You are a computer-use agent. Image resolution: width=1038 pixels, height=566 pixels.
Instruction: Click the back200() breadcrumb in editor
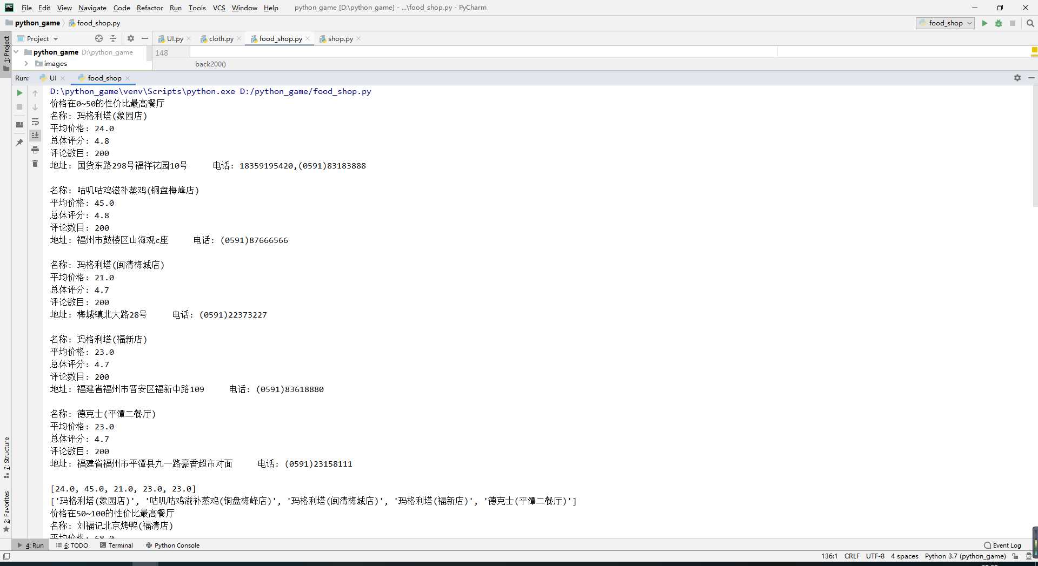[x=210, y=64]
